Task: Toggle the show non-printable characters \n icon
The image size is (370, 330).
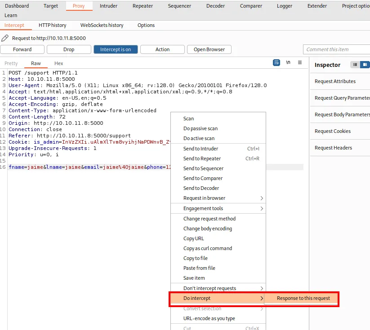Action: (x=288, y=62)
